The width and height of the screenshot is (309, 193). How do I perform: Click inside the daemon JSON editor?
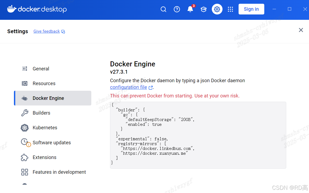198,135
